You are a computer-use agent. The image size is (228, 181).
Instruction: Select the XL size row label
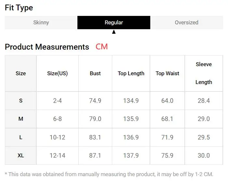tap(21, 155)
